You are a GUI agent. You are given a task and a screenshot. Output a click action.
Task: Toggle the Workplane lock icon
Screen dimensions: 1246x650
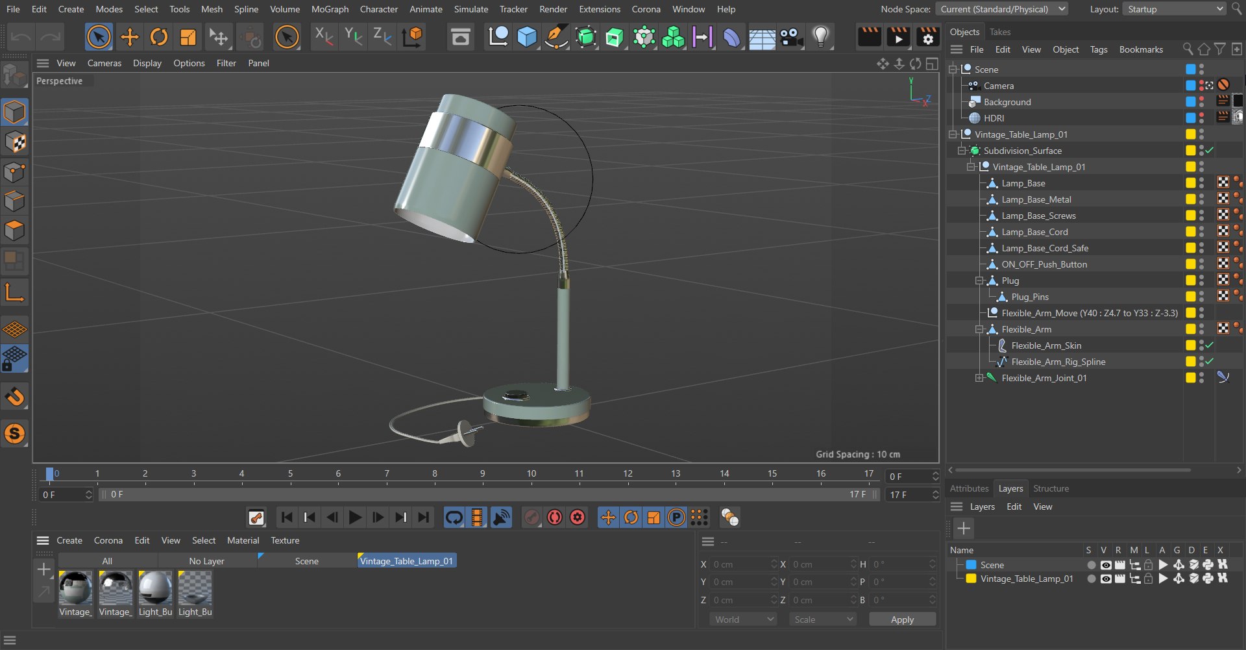(14, 358)
